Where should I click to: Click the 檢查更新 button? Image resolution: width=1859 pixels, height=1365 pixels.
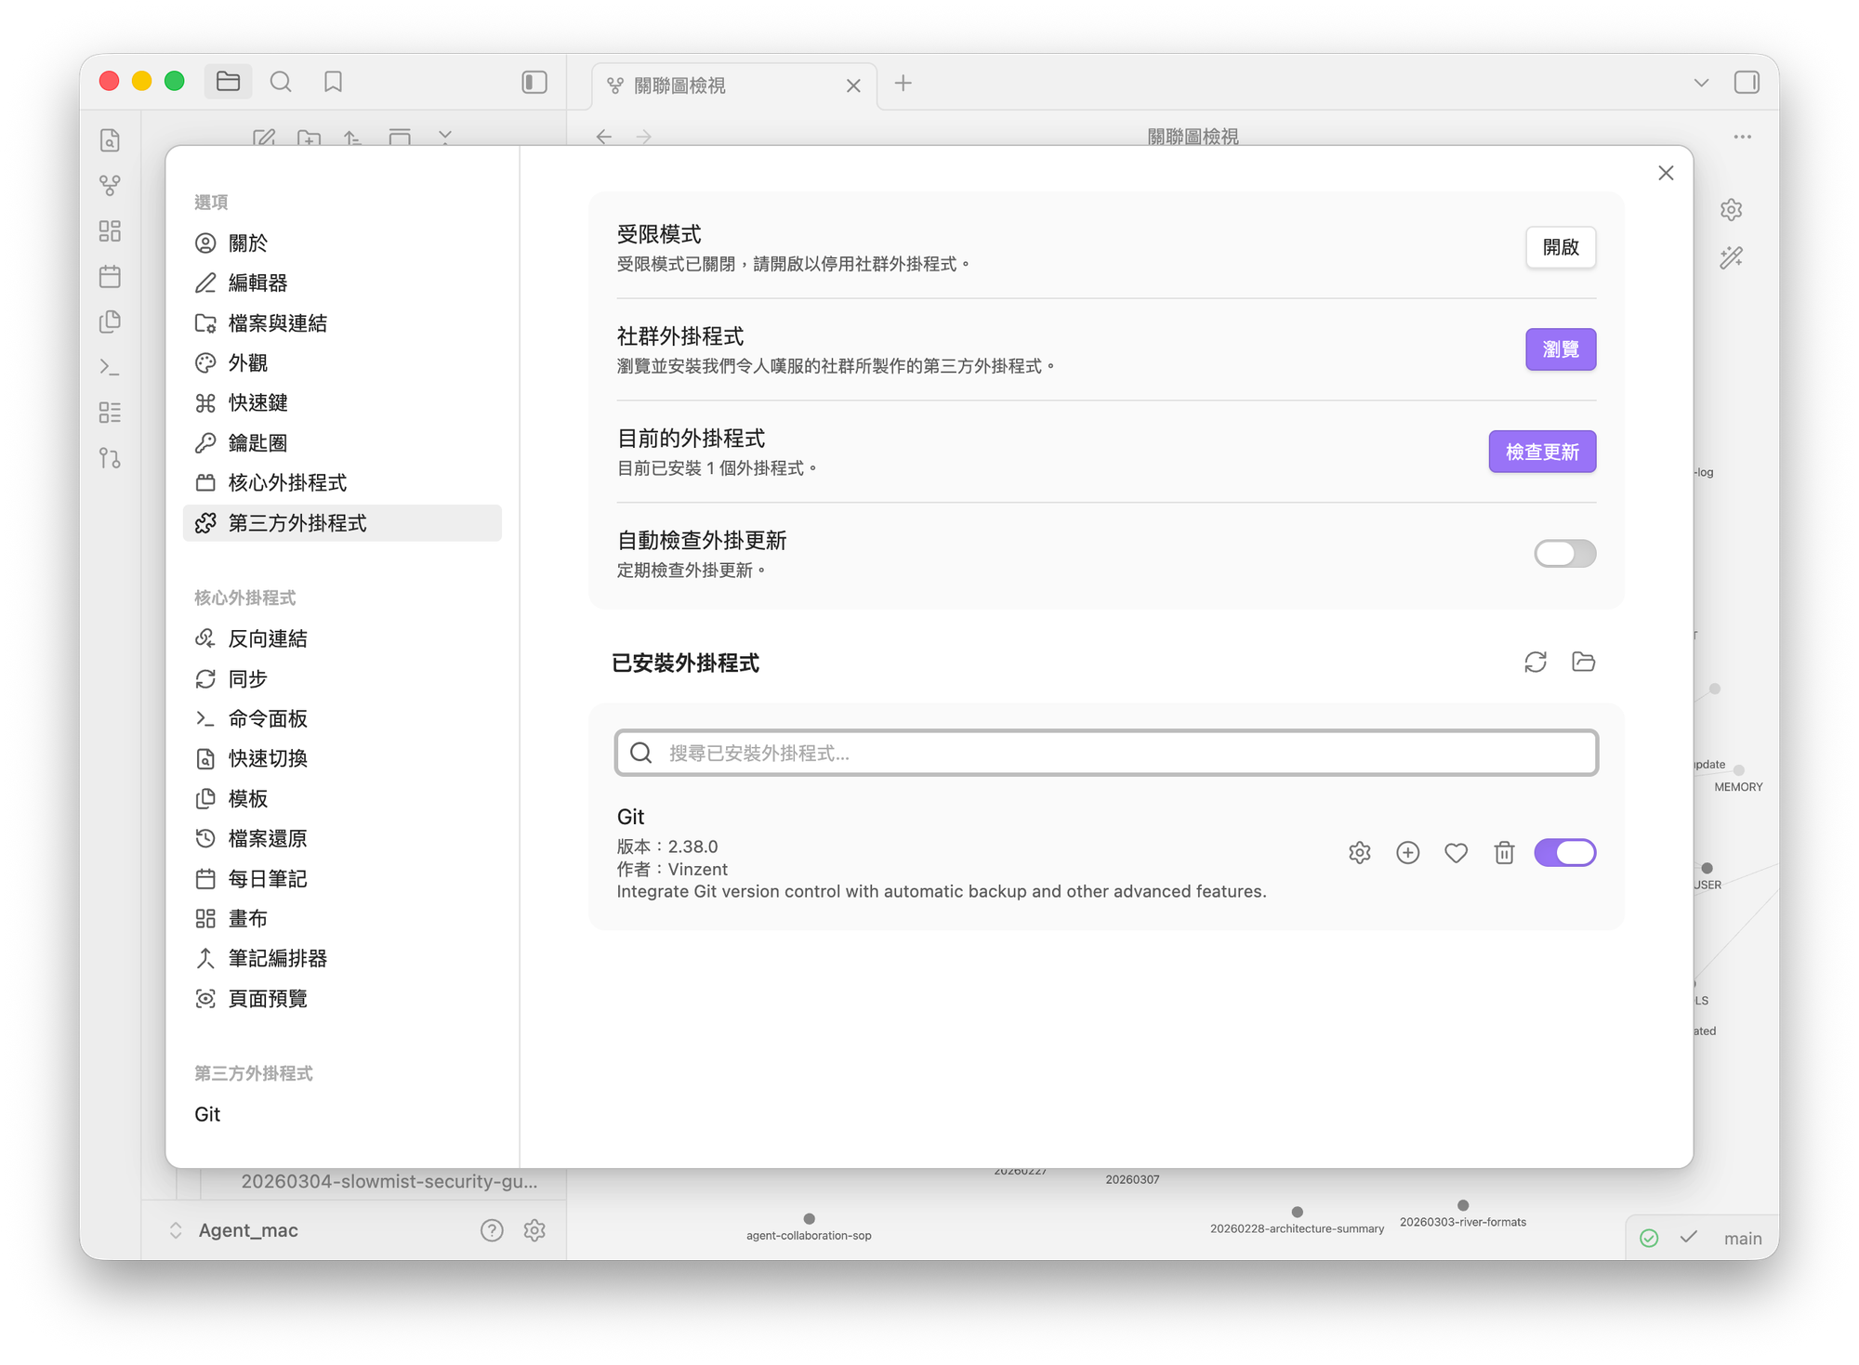click(x=1541, y=452)
